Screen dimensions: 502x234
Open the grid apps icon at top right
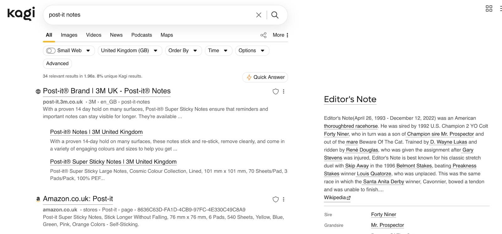[x=489, y=8]
